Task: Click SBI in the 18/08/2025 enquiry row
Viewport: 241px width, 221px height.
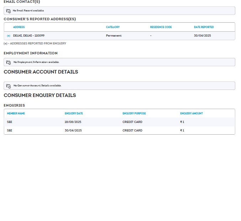Action: pos(10,122)
